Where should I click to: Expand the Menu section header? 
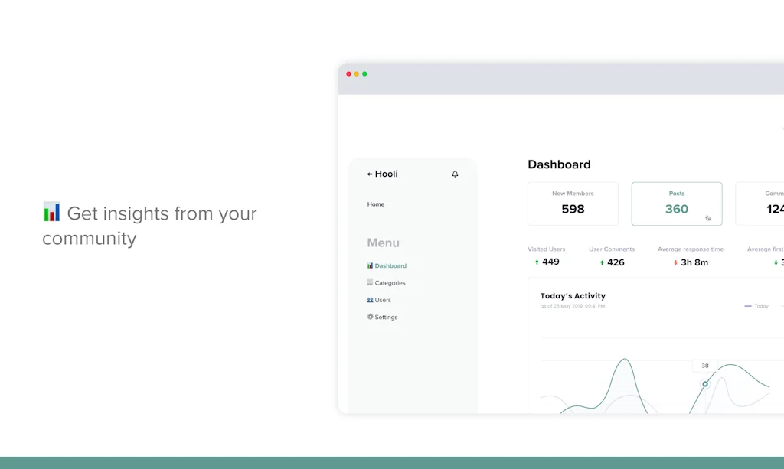[383, 243]
